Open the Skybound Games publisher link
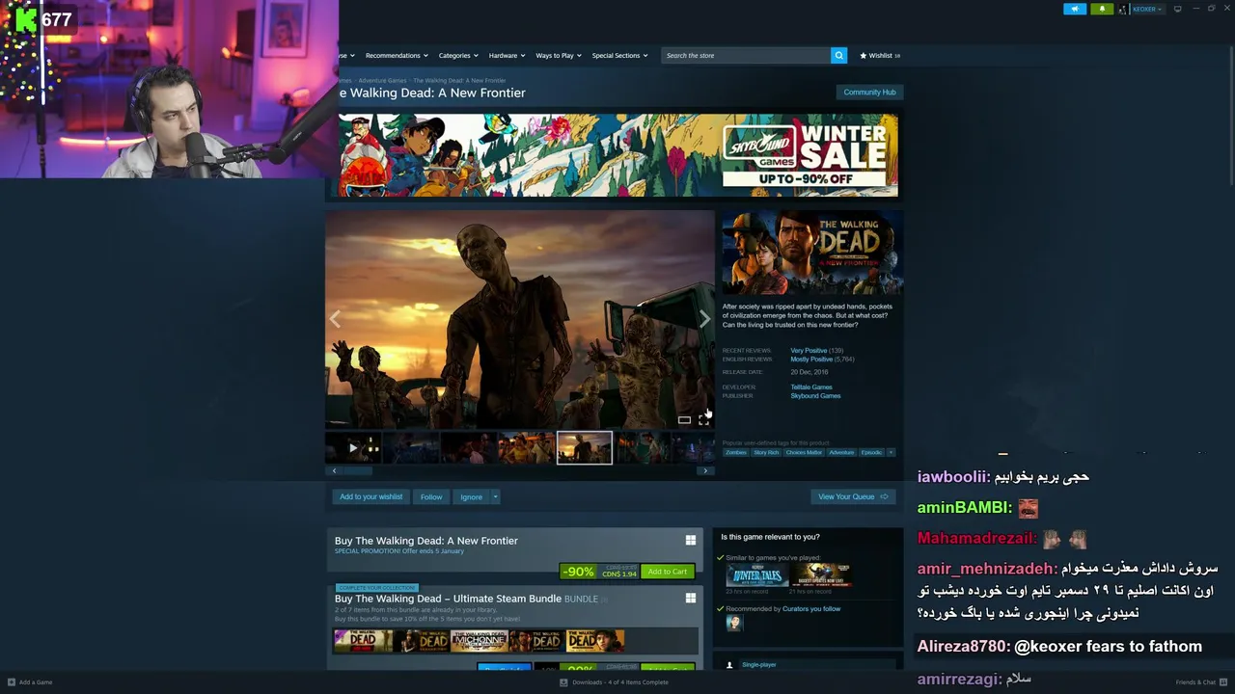 click(815, 395)
